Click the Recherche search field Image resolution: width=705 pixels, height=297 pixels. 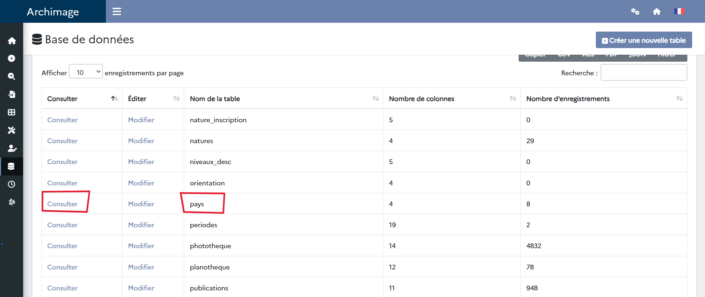tap(644, 73)
